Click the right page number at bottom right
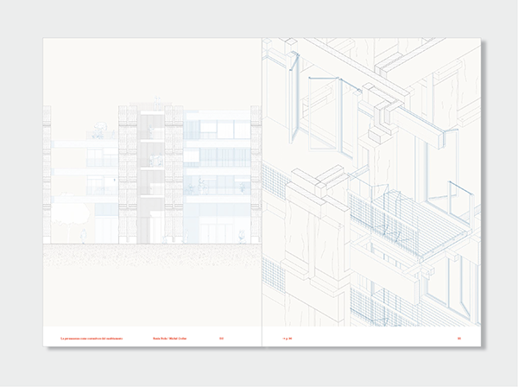This screenshot has width=518, height=387. (460, 337)
